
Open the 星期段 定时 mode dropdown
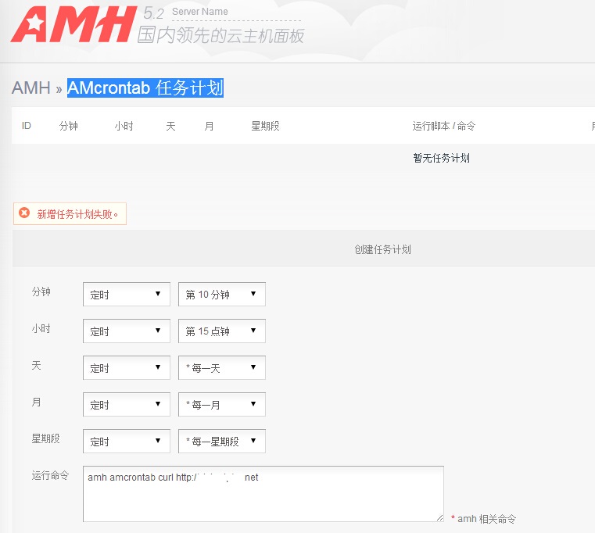click(126, 442)
